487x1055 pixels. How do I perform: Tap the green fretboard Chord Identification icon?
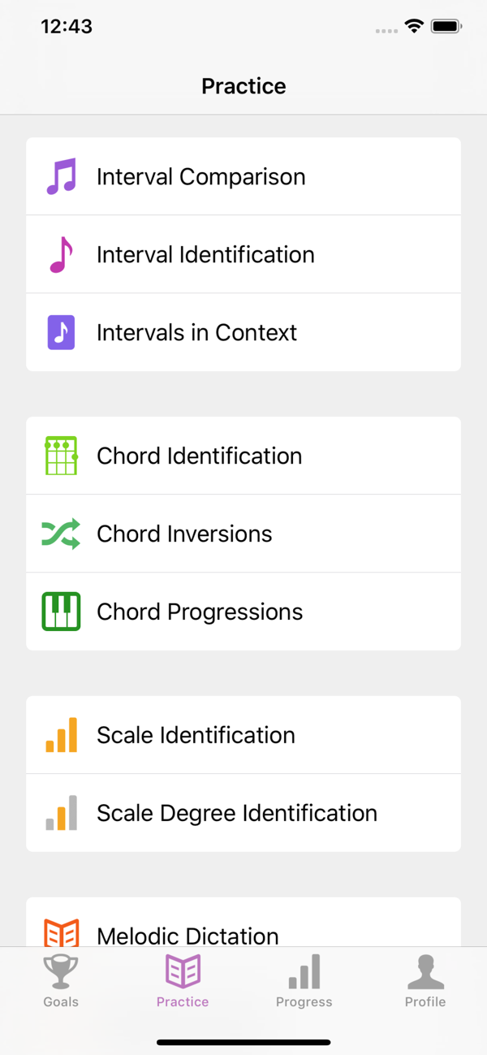(x=61, y=456)
